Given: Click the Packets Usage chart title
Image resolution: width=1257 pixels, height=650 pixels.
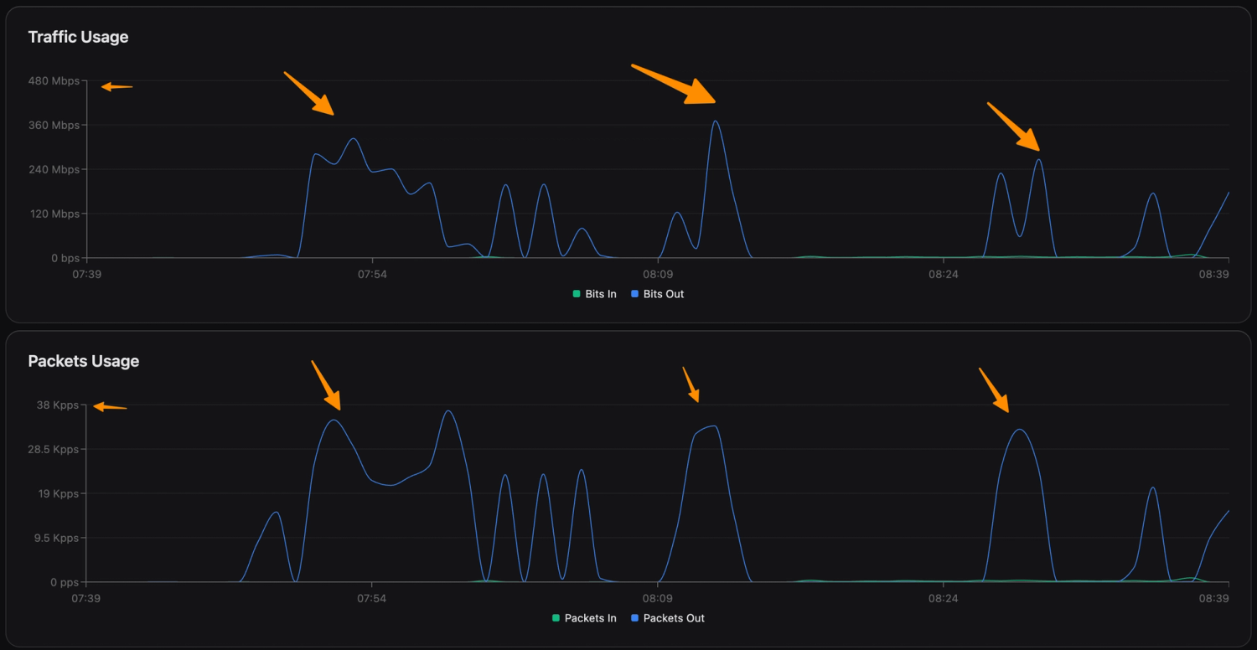Looking at the screenshot, I should pos(84,361).
